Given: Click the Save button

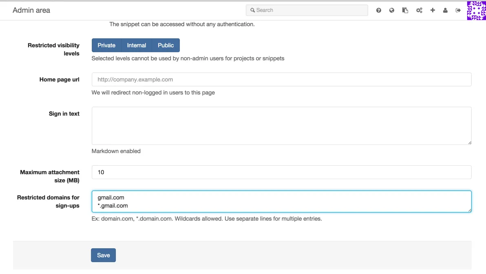Looking at the screenshot, I should [x=103, y=255].
